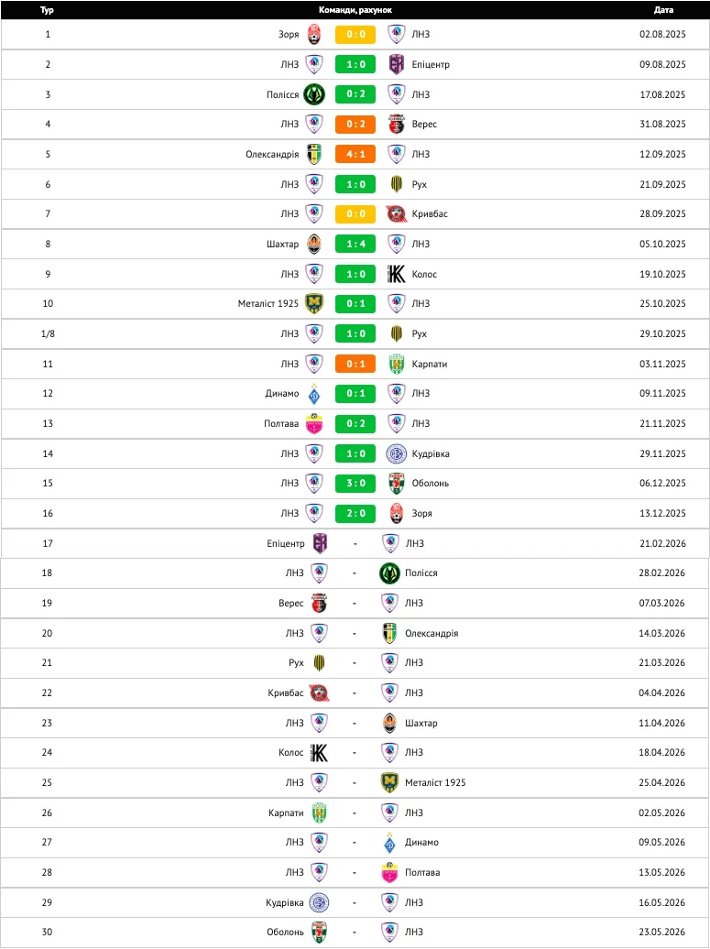Image resolution: width=710 pixels, height=949 pixels.
Task: Click the Zorya club logo in round 1
Action: pyautogui.click(x=314, y=35)
